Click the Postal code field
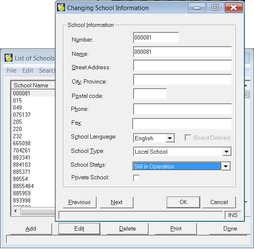The width and height of the screenshot is (254, 249). [x=150, y=94]
